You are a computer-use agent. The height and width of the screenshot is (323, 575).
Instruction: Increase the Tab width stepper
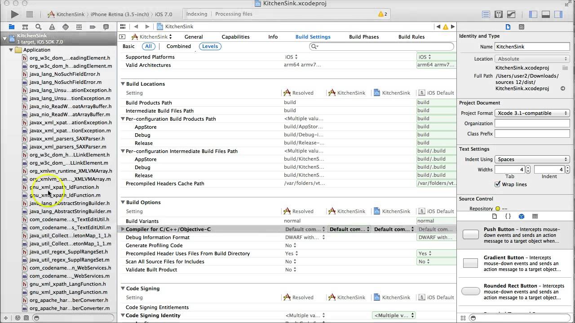tap(528, 168)
